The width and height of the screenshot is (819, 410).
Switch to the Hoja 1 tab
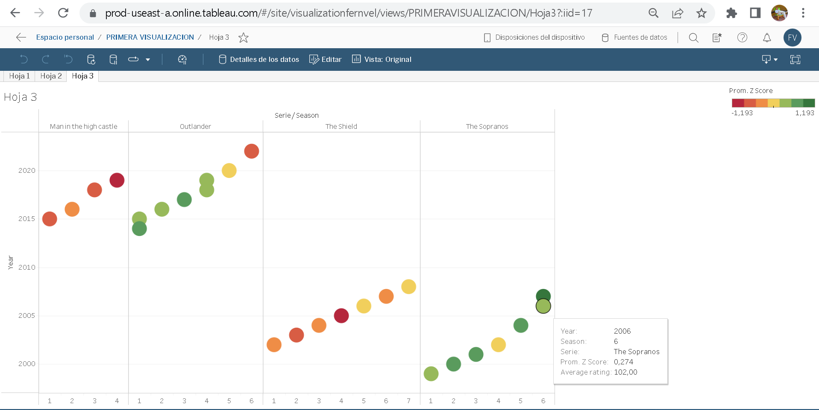pos(19,76)
